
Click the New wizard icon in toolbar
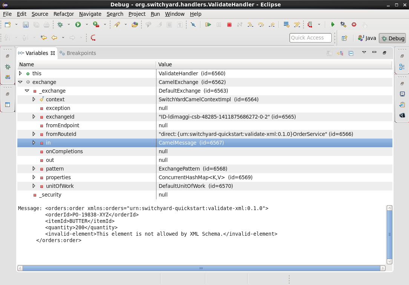(8, 24)
